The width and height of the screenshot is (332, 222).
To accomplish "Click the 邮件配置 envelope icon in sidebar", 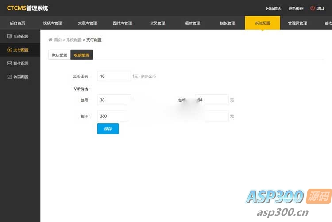I will 9,63.
